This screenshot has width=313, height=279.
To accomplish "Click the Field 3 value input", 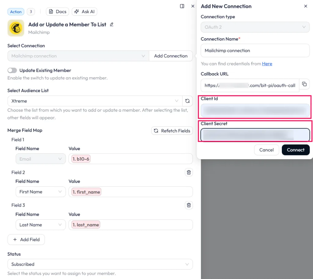I will [131, 225].
